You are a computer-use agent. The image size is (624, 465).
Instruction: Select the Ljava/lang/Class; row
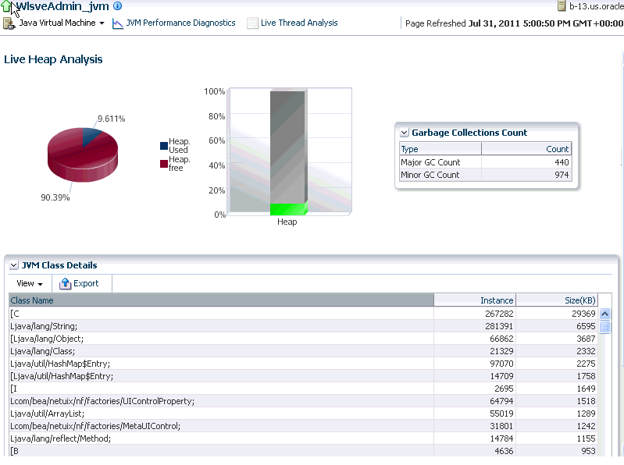point(303,351)
